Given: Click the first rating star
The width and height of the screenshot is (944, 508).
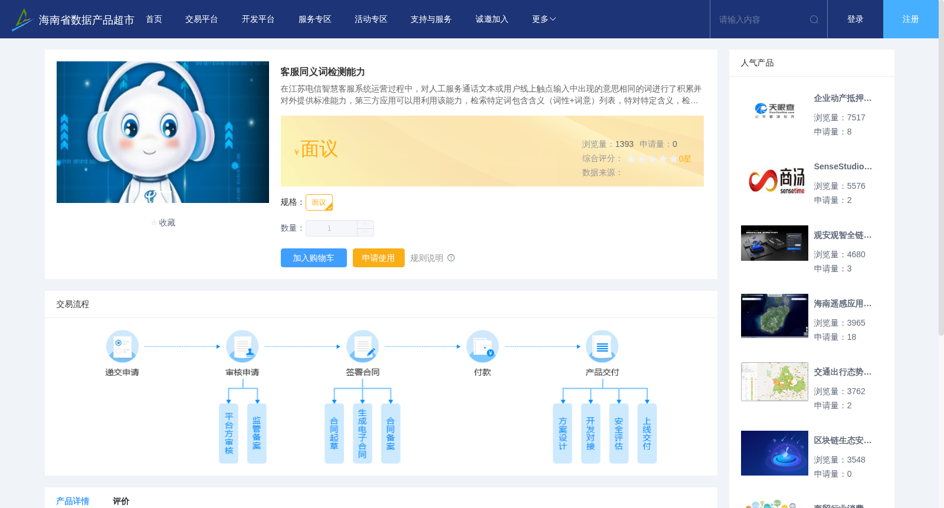Looking at the screenshot, I should (x=631, y=159).
